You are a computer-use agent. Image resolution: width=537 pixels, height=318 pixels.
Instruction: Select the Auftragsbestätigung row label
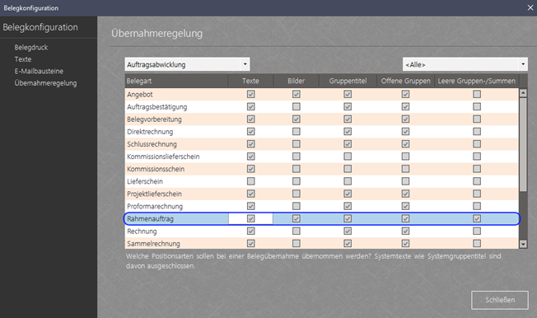click(x=156, y=107)
